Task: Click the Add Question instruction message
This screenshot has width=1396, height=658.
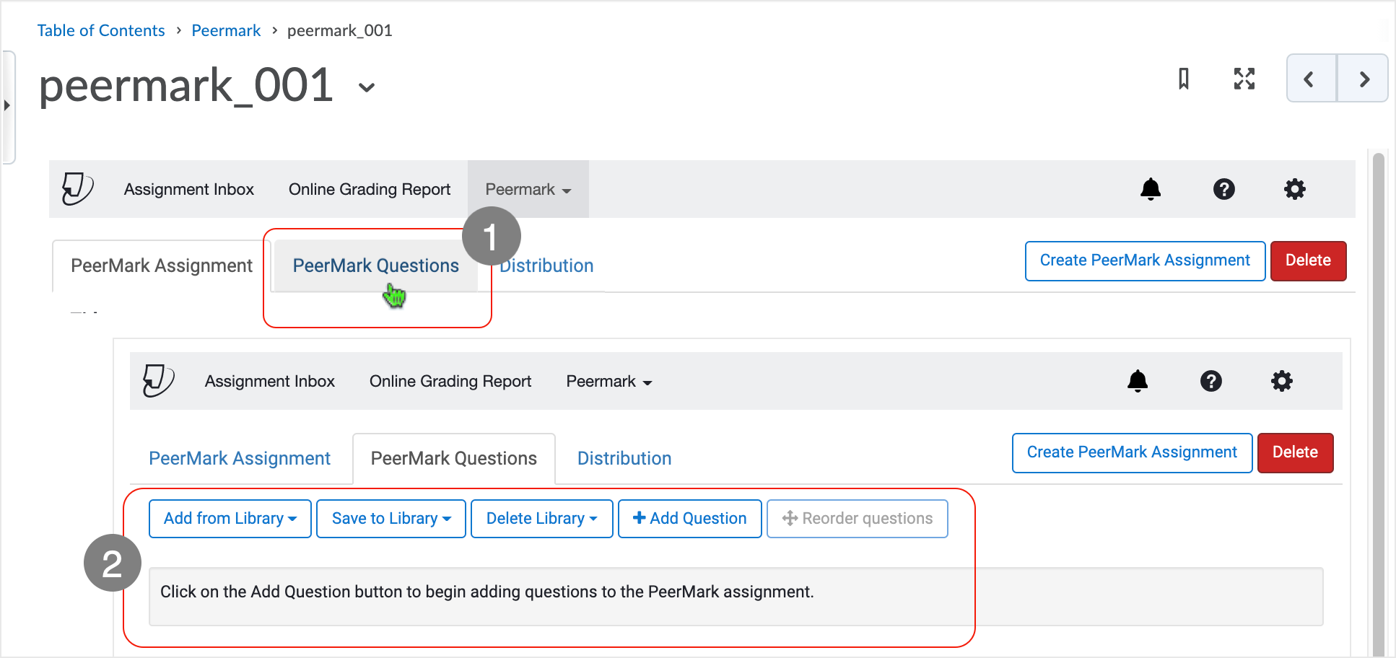Action: [x=736, y=596]
